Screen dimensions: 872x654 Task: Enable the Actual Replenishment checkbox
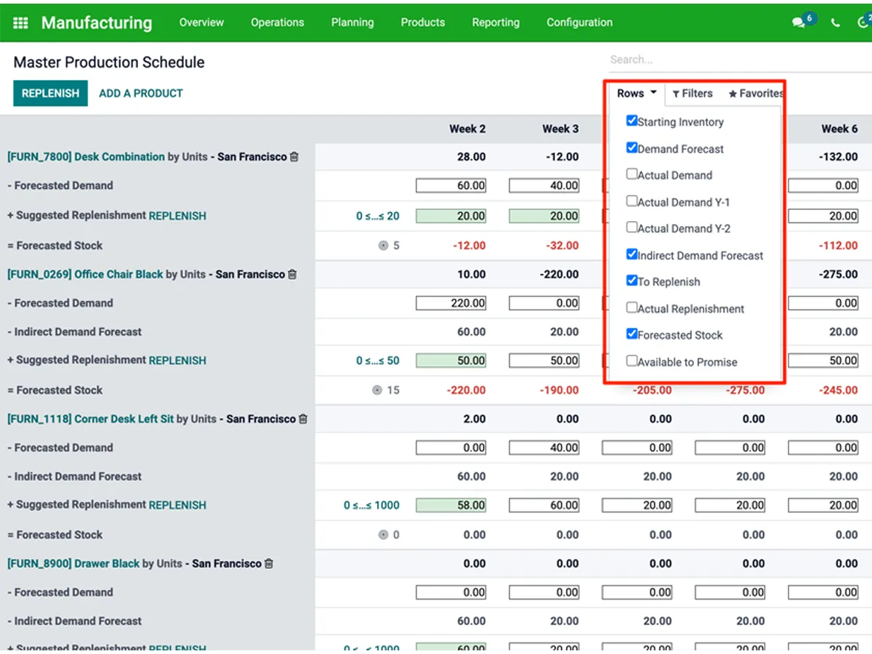tap(631, 307)
